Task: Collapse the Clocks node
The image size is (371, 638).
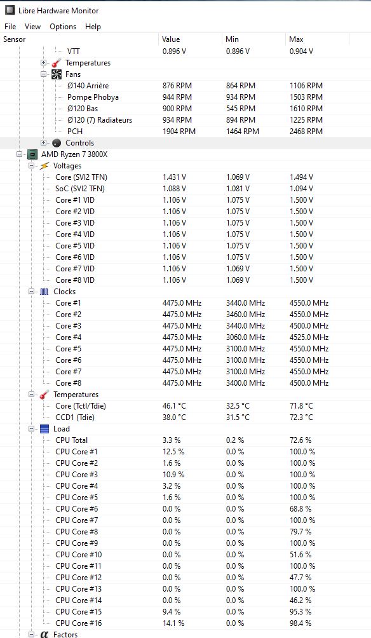Action: (x=31, y=291)
